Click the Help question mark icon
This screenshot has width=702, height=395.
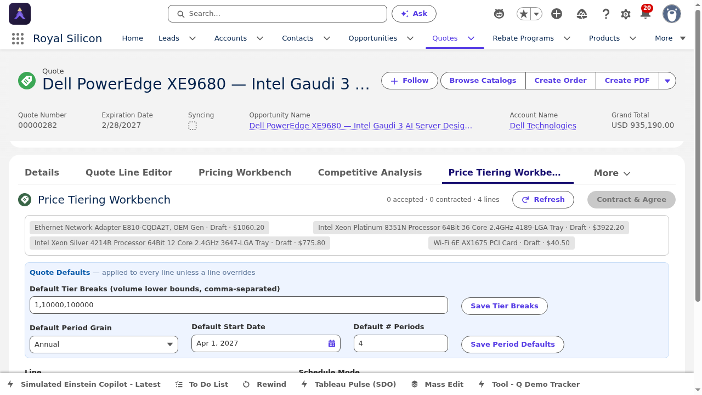pyautogui.click(x=606, y=14)
